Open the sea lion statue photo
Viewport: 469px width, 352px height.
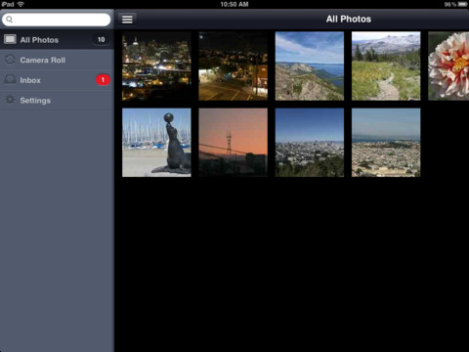pyautogui.click(x=156, y=143)
